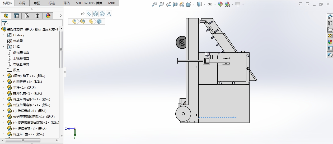Open the Design Library task pane icon
This screenshot has width=333, height=144.
[330, 23]
